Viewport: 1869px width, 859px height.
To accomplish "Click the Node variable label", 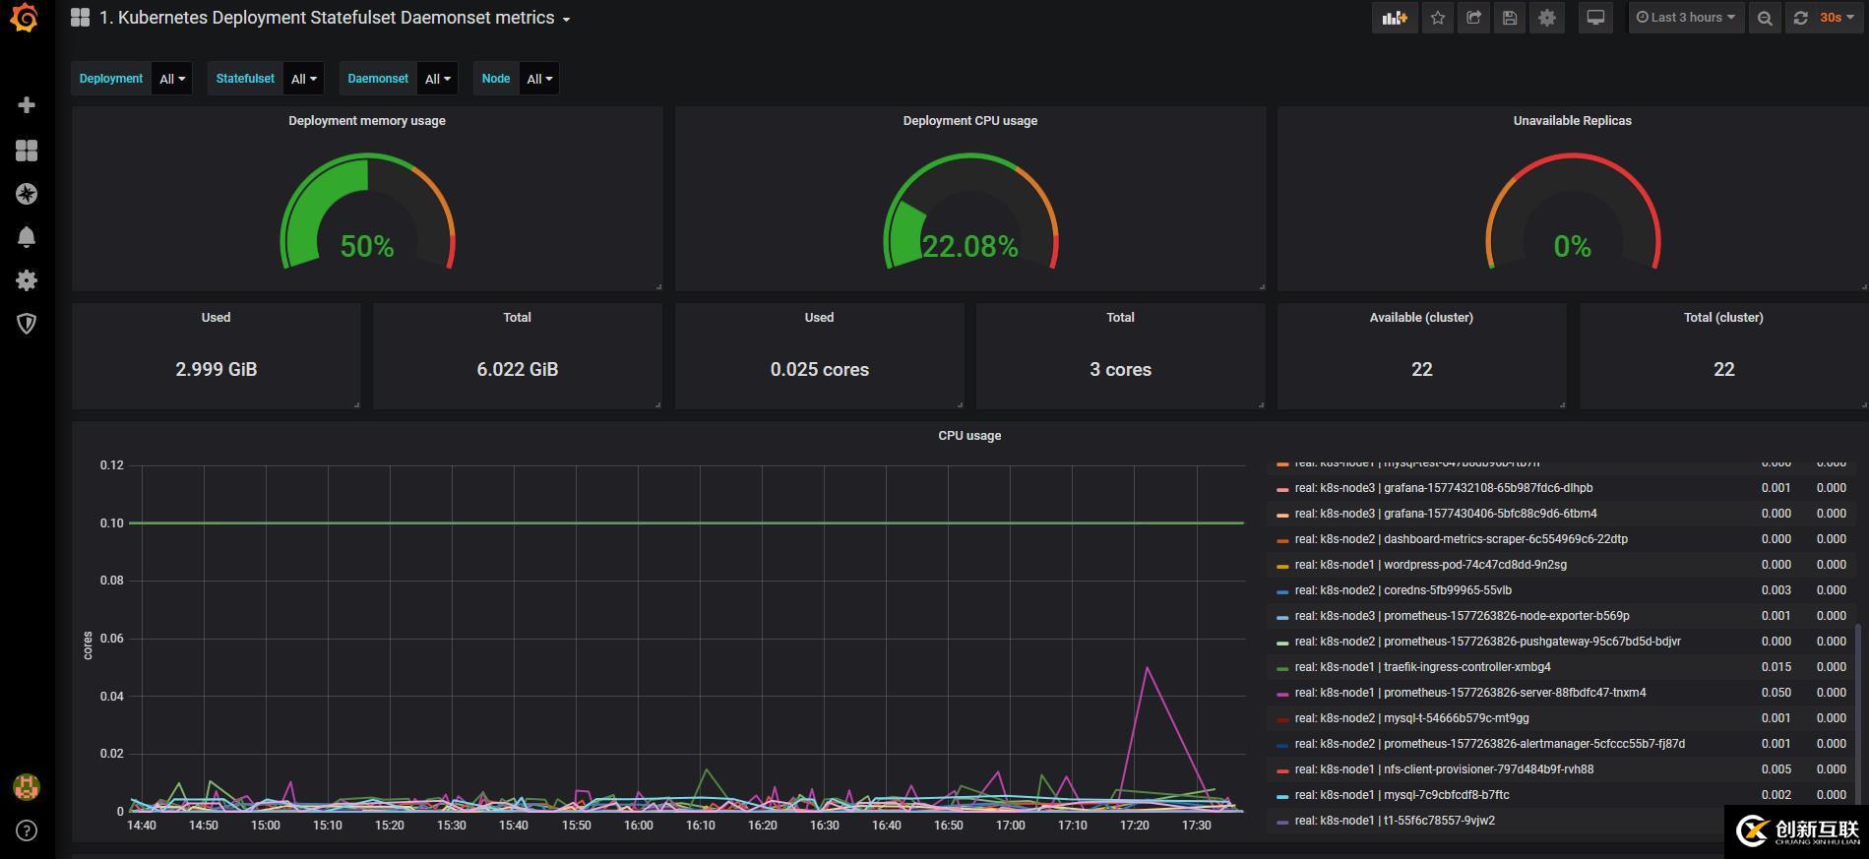I will pyautogui.click(x=496, y=79).
